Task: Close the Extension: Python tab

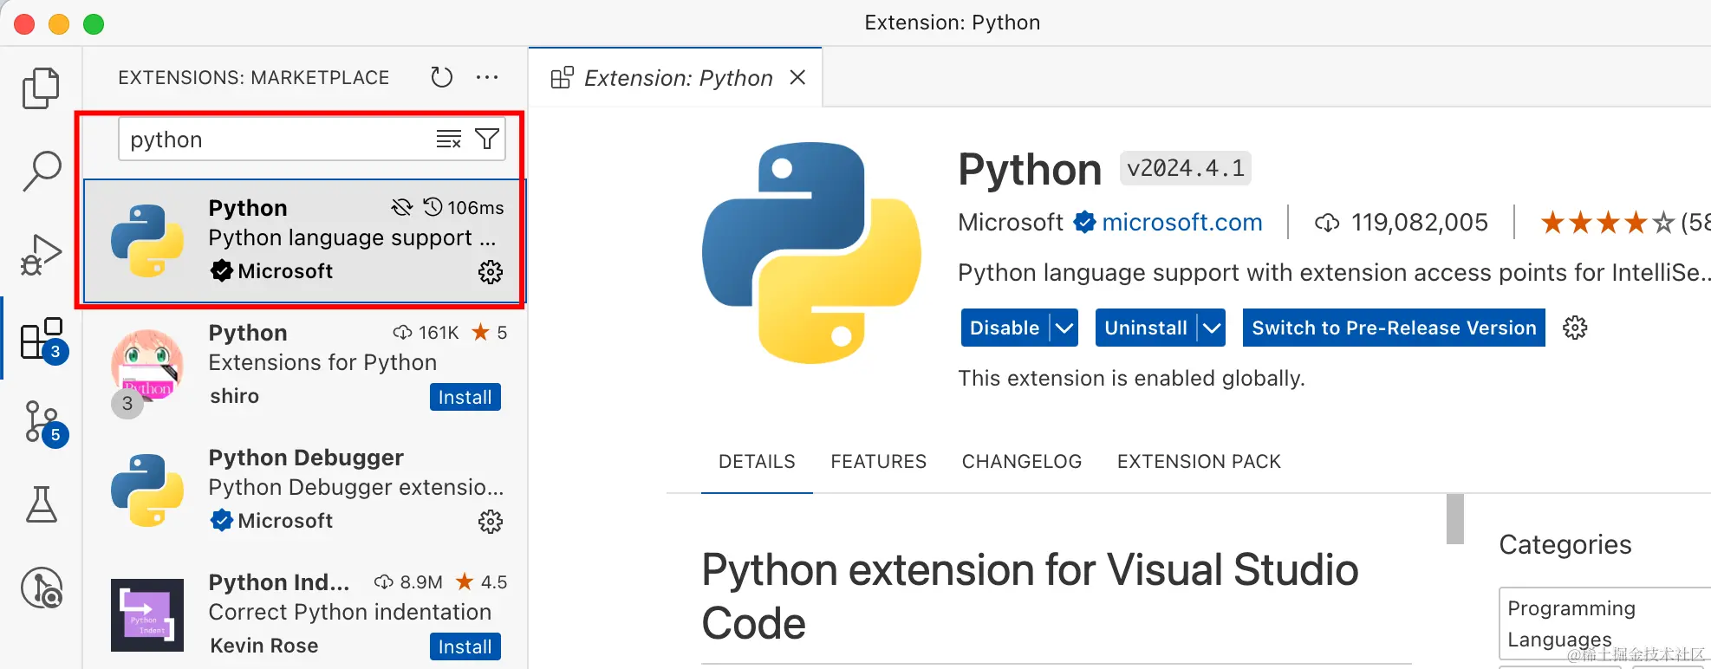Action: [797, 77]
